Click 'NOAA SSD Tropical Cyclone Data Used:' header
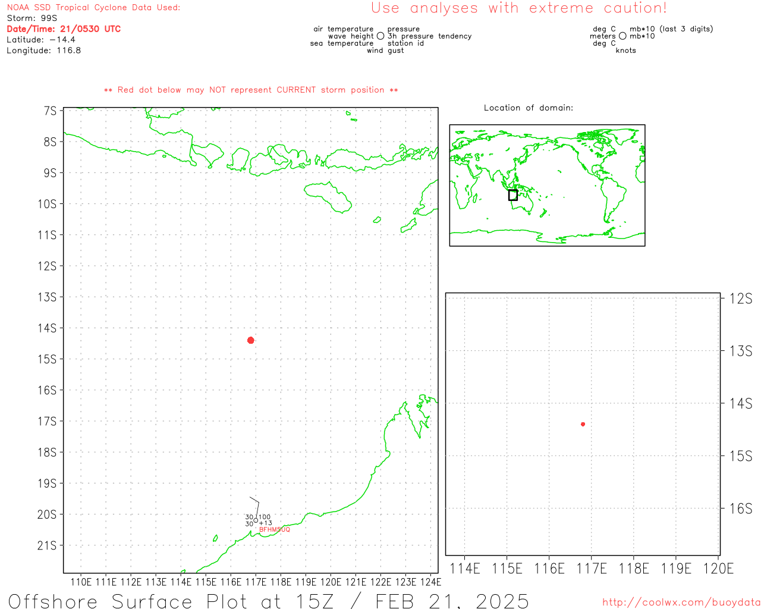Image resolution: width=761 pixels, height=609 pixels. click(x=93, y=8)
